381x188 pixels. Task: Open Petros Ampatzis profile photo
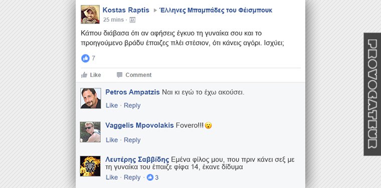click(91, 98)
